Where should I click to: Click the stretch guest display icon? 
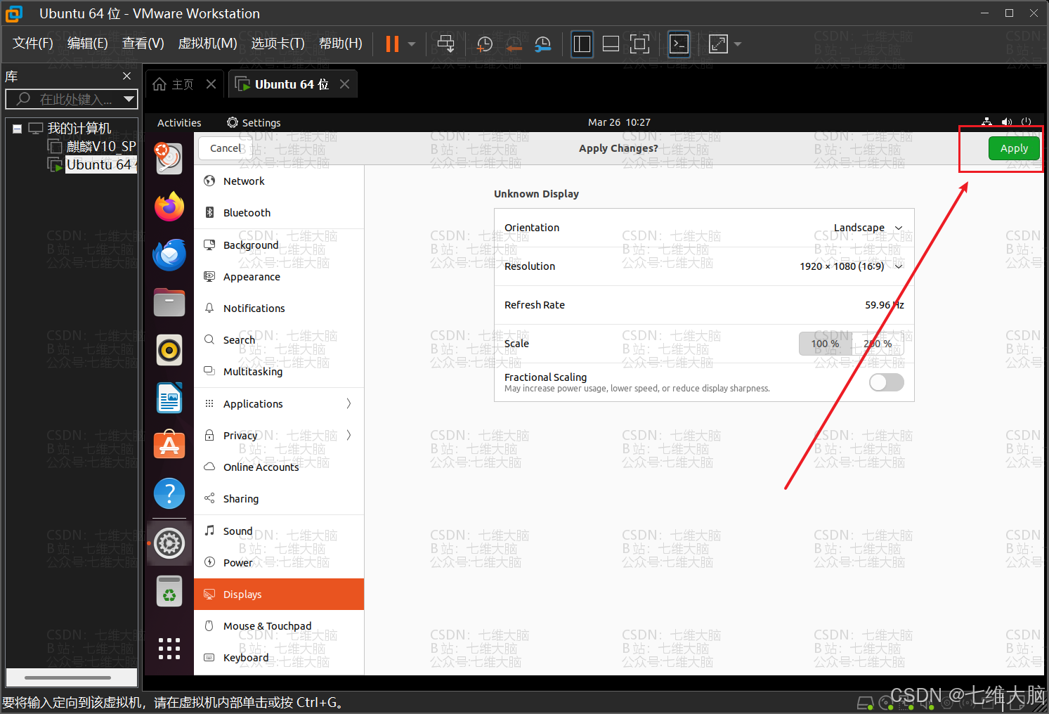pyautogui.click(x=718, y=44)
